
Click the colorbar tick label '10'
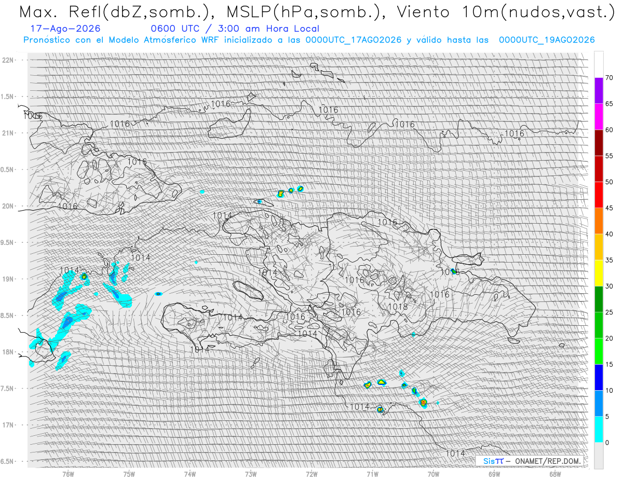[609, 390]
